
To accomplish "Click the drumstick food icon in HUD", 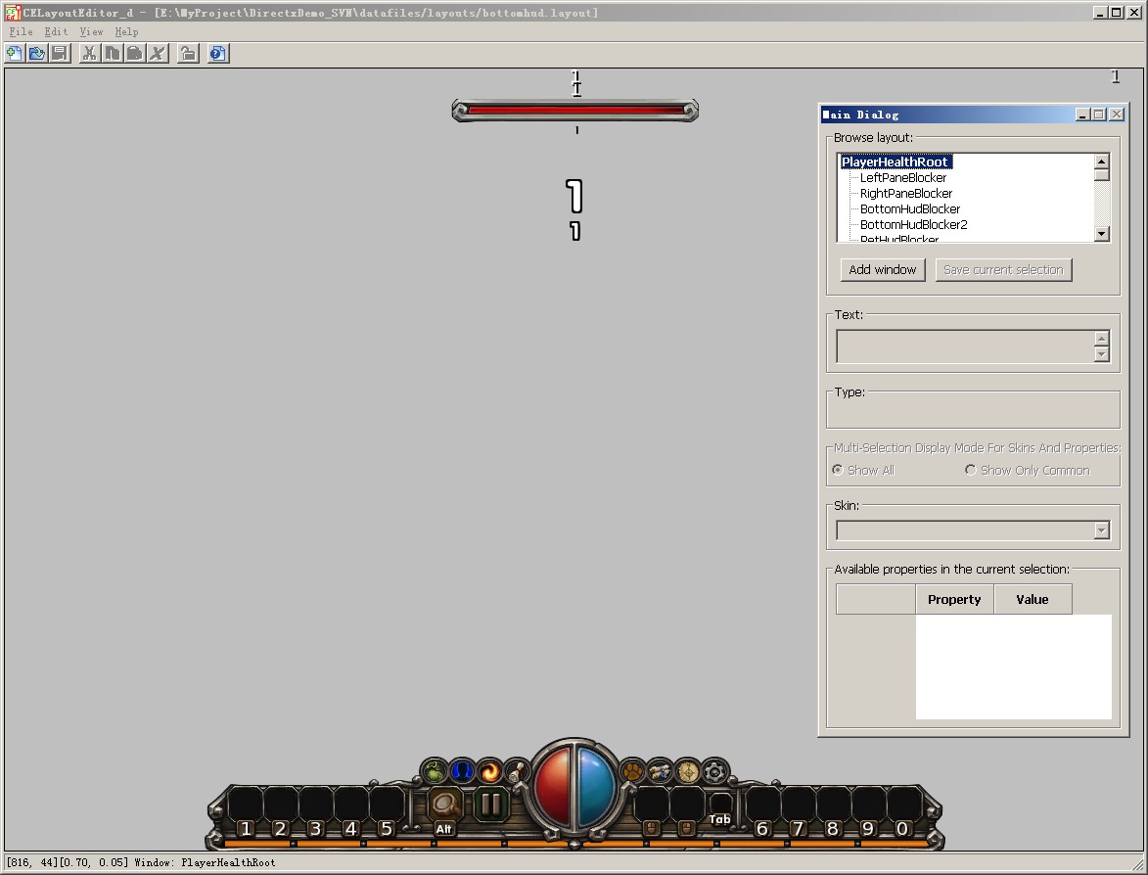I will pyautogui.click(x=517, y=771).
